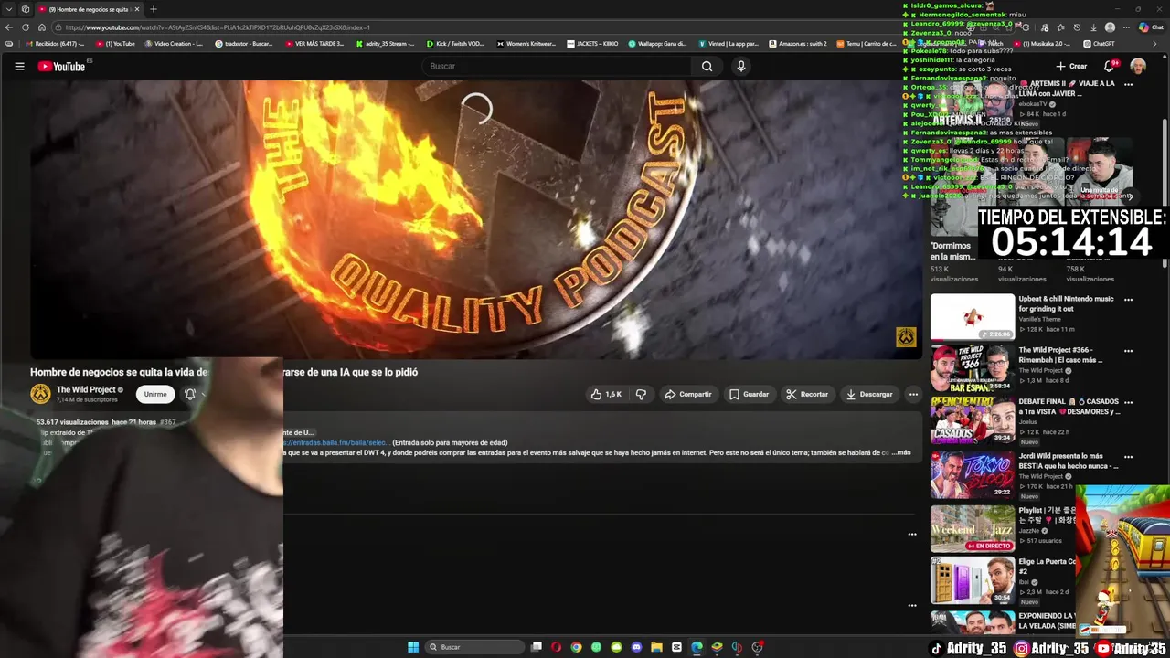Open the entradas.baila.fm link in description
1170x658 pixels.
click(x=337, y=442)
